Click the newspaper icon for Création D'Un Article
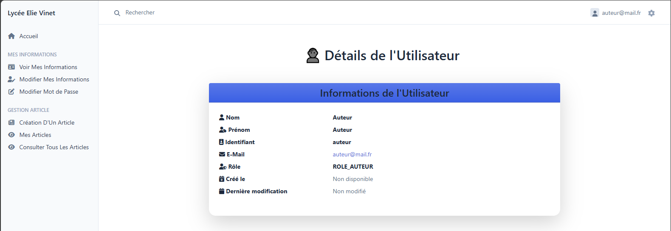The width and height of the screenshot is (671, 231). (x=11, y=122)
